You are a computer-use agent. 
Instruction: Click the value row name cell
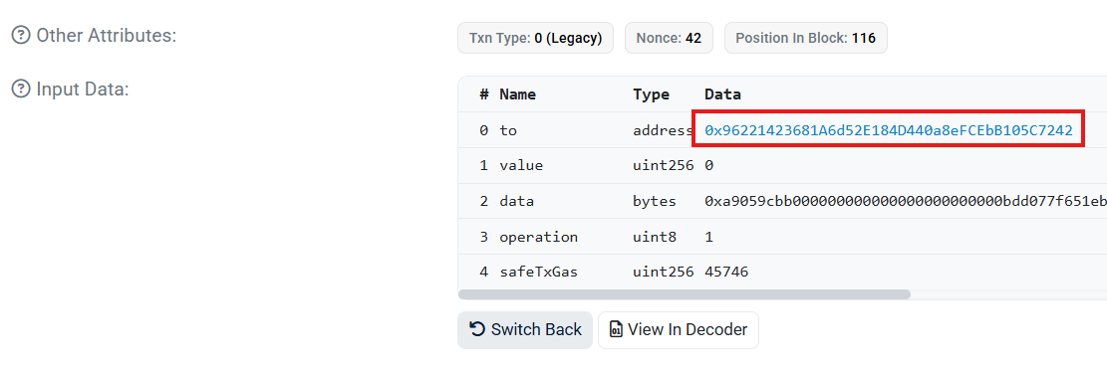point(521,166)
